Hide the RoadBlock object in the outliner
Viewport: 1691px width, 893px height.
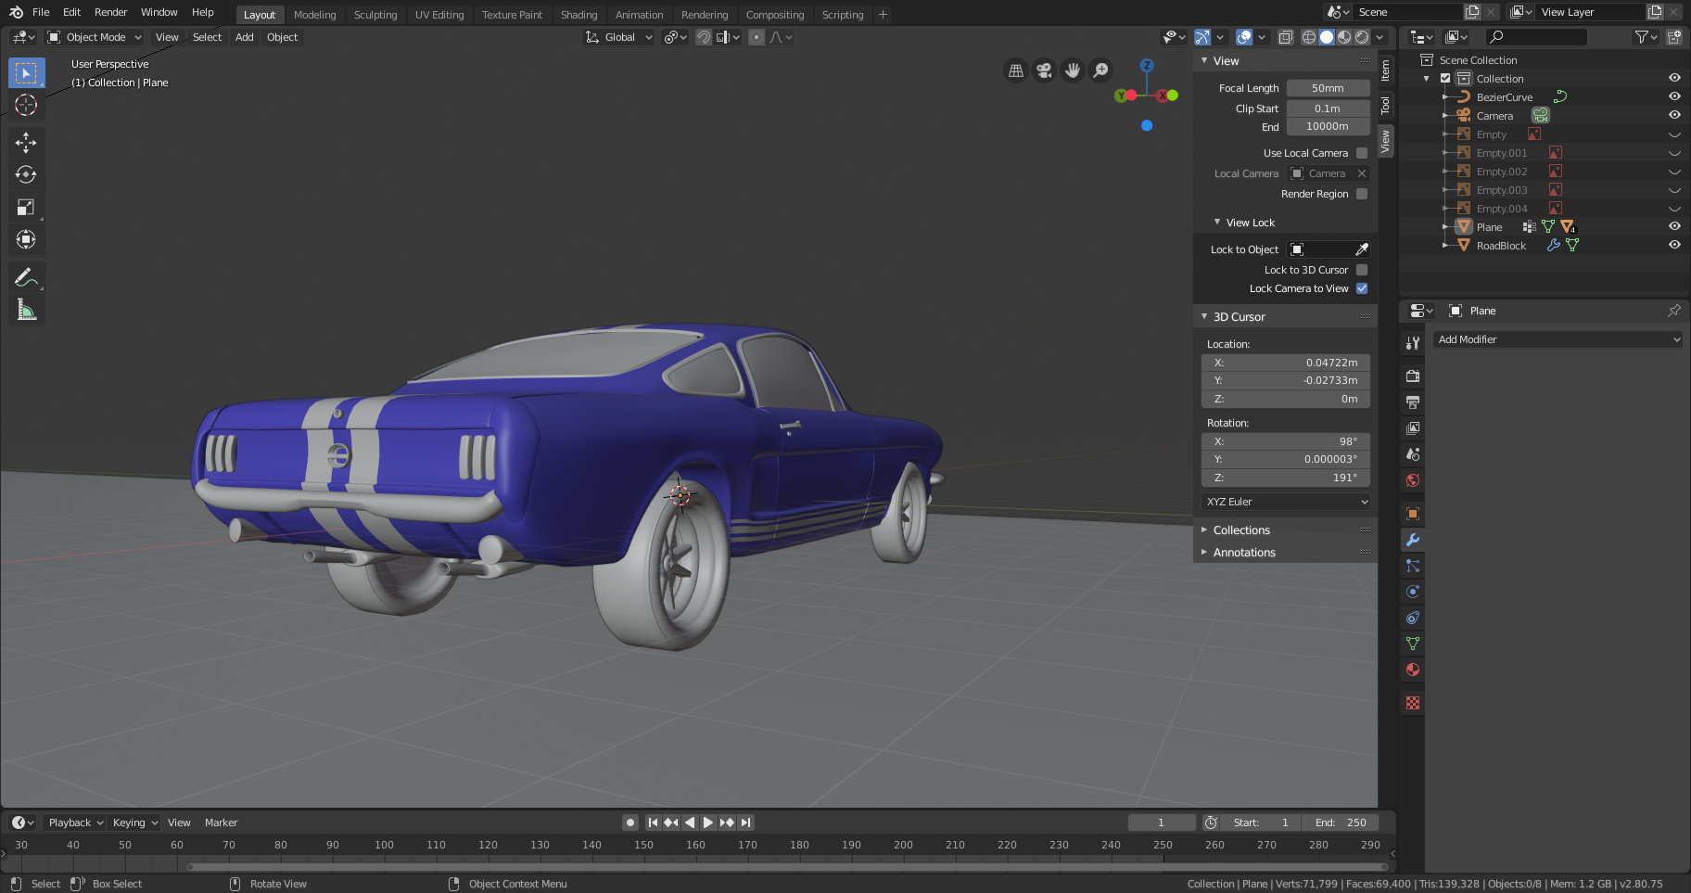pyautogui.click(x=1673, y=245)
